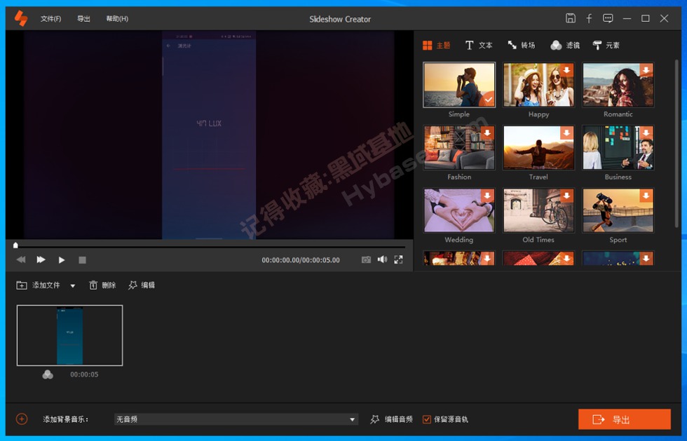Image resolution: width=687 pixels, height=441 pixels.
Task: Click the circular plus add music icon
Action: (22, 419)
